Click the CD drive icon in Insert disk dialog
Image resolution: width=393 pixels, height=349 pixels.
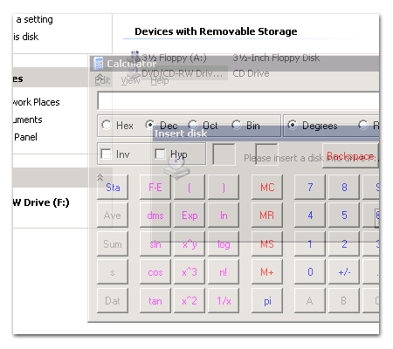click(176, 167)
